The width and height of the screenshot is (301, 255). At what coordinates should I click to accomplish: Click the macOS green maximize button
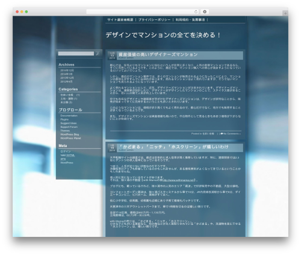coord(26,12)
